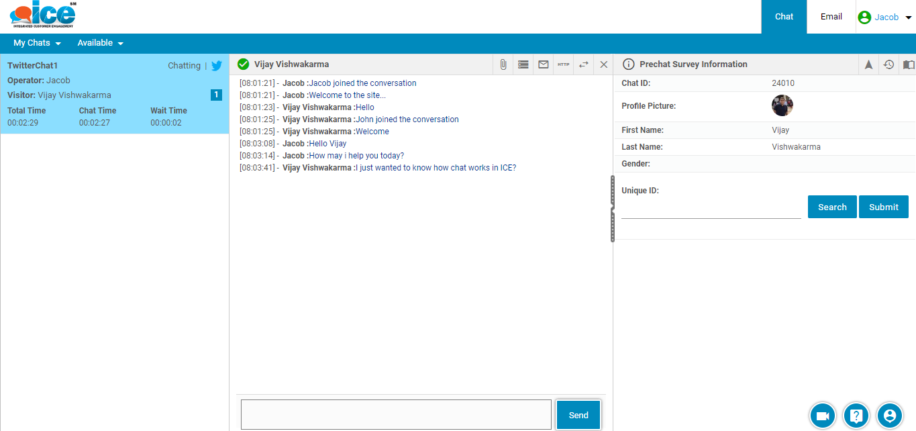Click the paperclip attachment icon

click(503, 64)
